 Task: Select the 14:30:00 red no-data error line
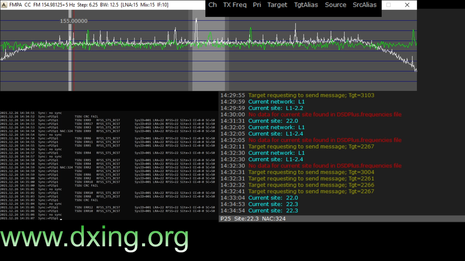[x=311, y=115]
